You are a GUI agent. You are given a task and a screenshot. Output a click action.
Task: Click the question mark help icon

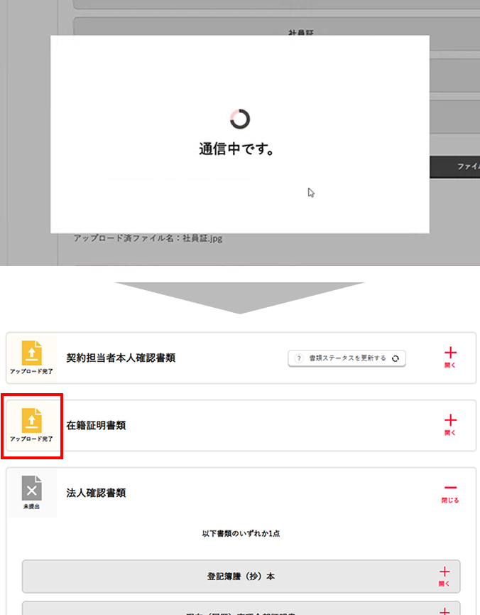pos(300,358)
